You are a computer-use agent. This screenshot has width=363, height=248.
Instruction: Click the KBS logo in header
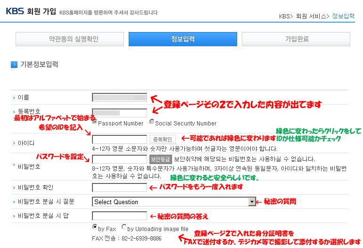point(15,11)
